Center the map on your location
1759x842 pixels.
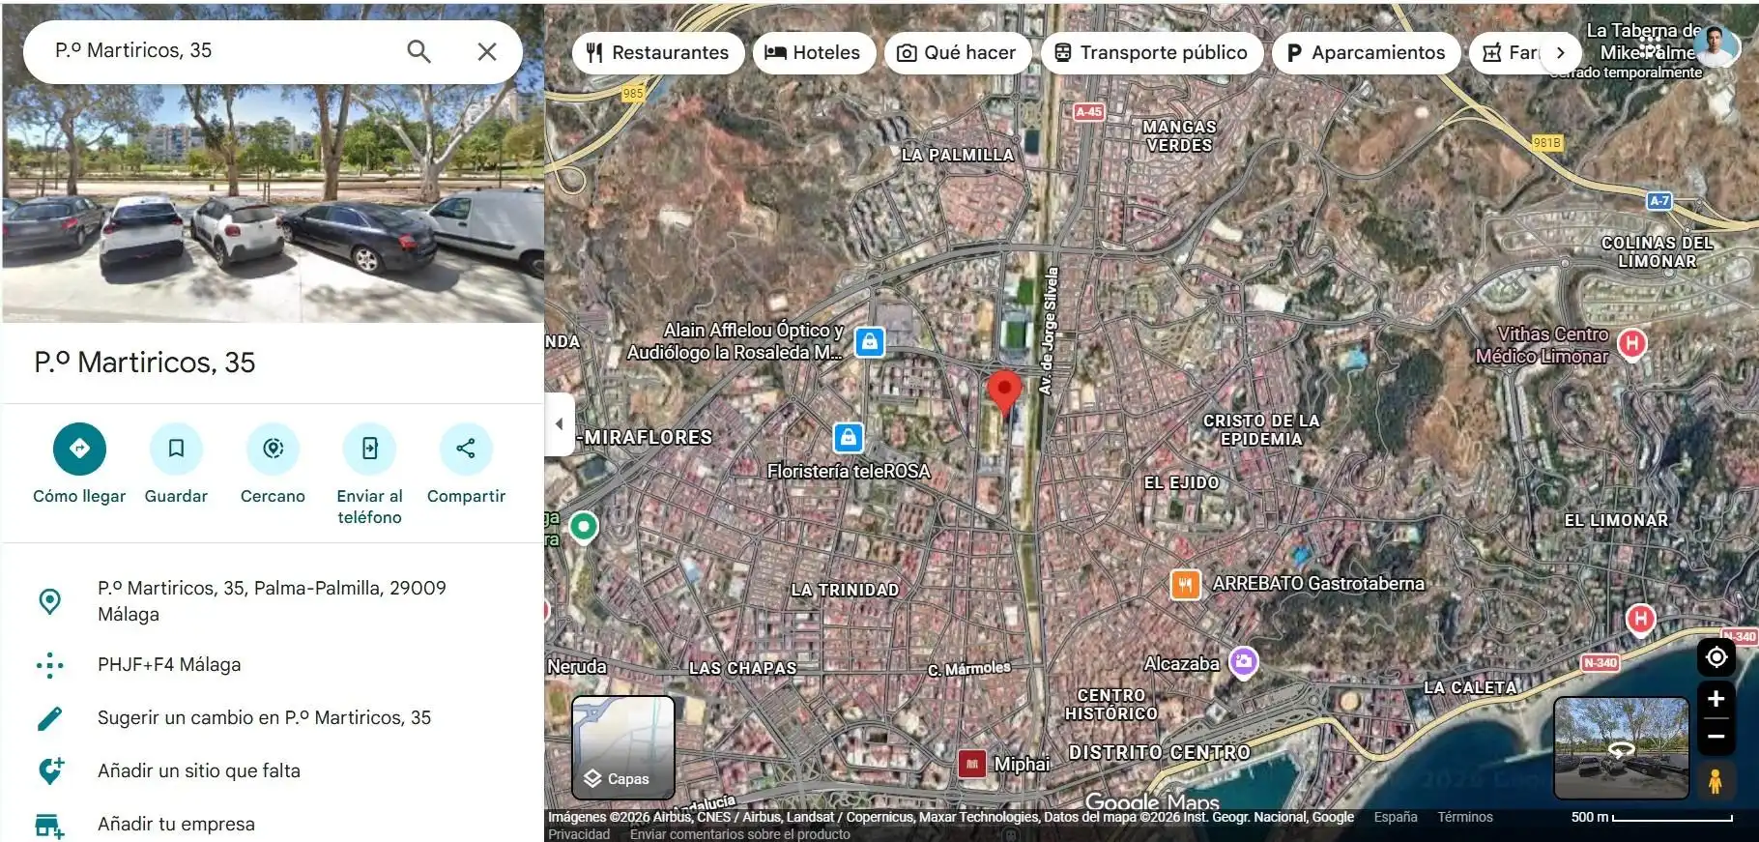coord(1716,657)
